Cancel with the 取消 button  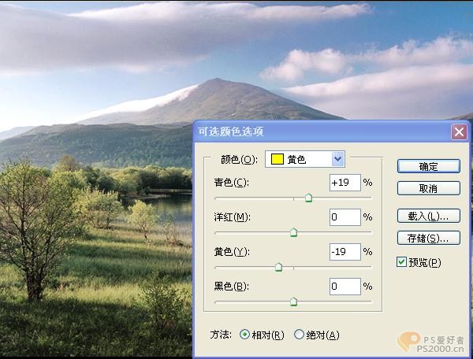(x=429, y=188)
